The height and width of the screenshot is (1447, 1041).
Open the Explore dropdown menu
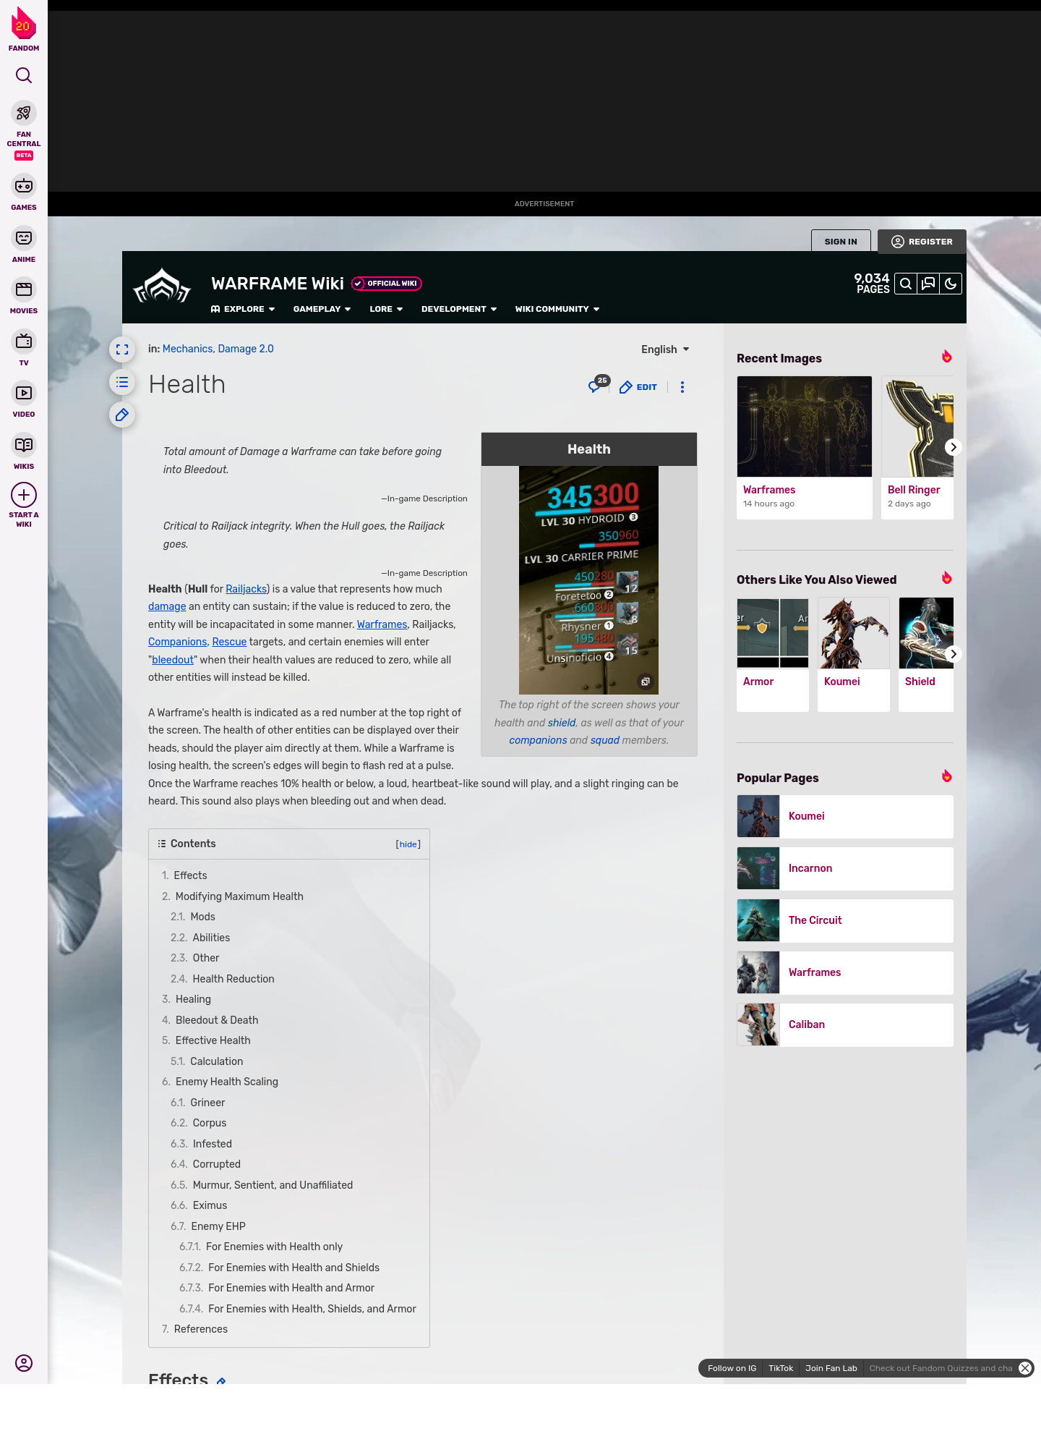(x=243, y=309)
